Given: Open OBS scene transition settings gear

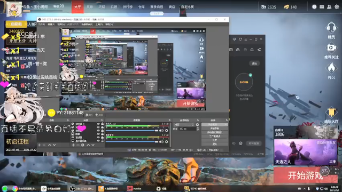Looking at the screenshot, I should click(197, 125).
